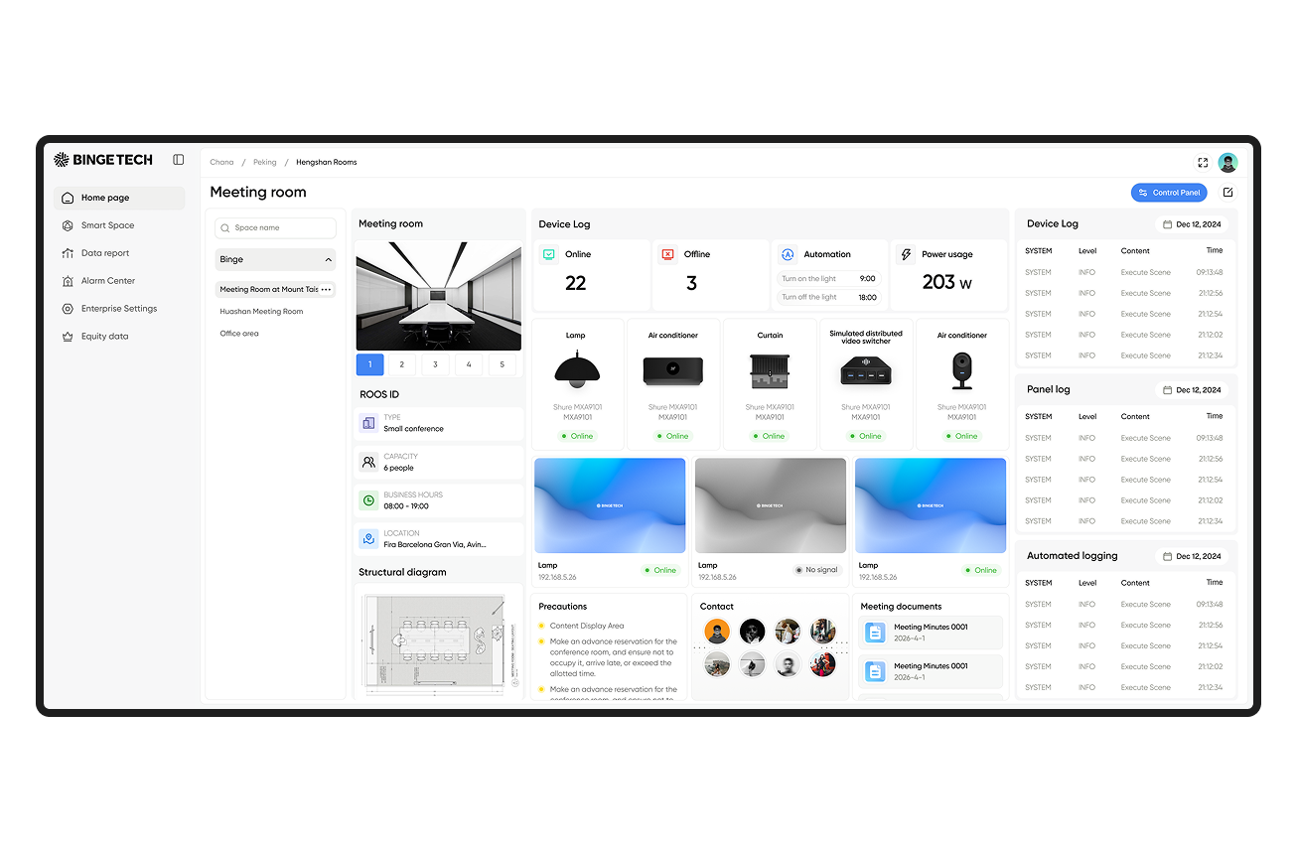Open the second Meeting Minutes 0001 entry
Screen dimensions: 1295x850
[x=931, y=671]
